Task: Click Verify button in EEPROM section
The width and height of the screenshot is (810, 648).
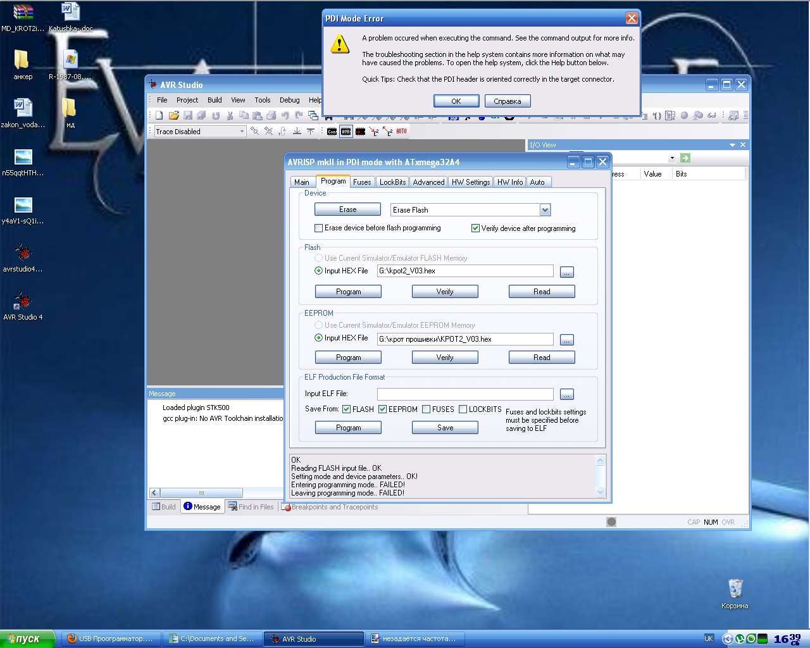Action: (x=445, y=358)
